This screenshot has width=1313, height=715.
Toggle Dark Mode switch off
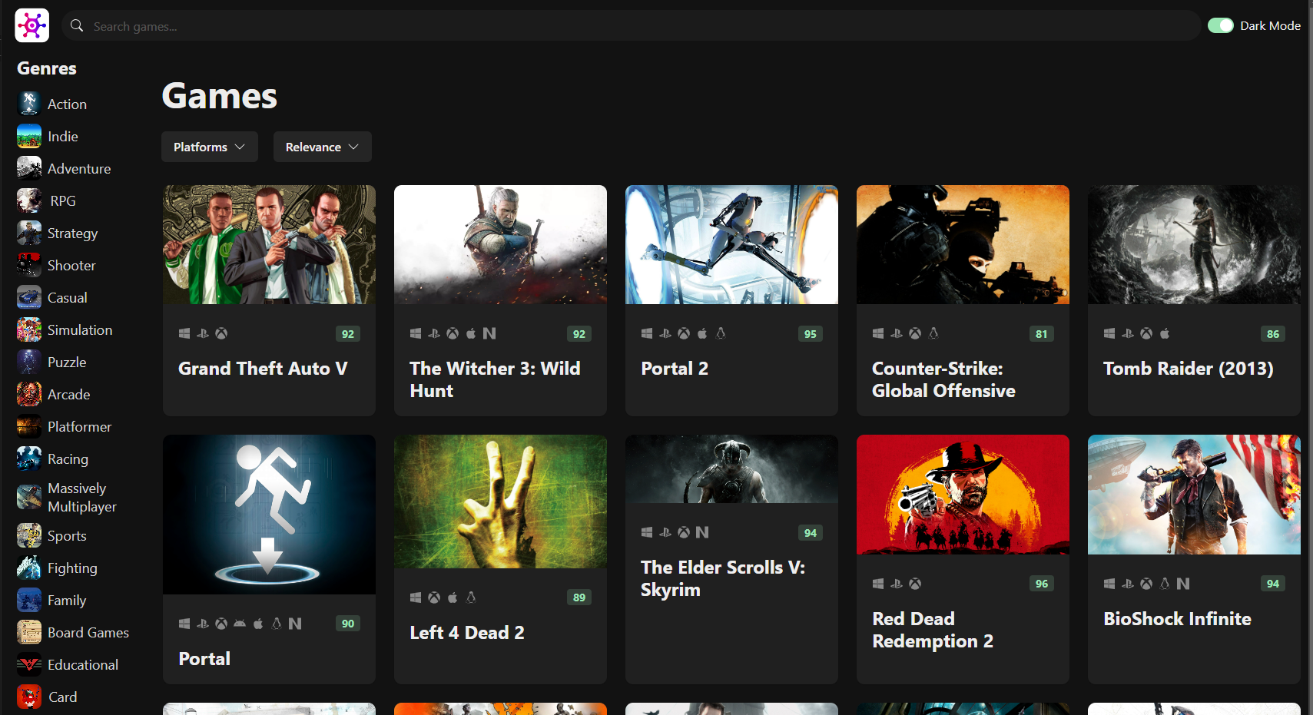point(1220,25)
